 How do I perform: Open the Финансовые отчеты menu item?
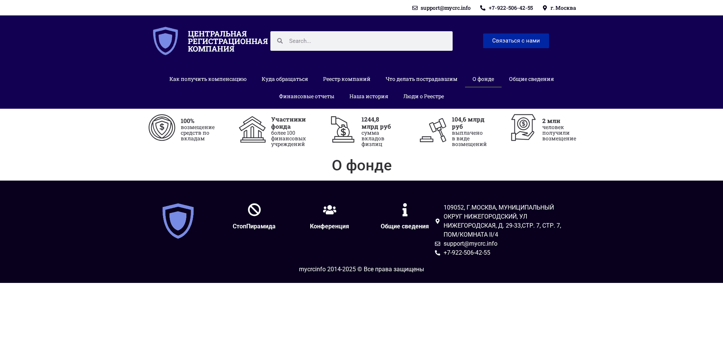(306, 96)
